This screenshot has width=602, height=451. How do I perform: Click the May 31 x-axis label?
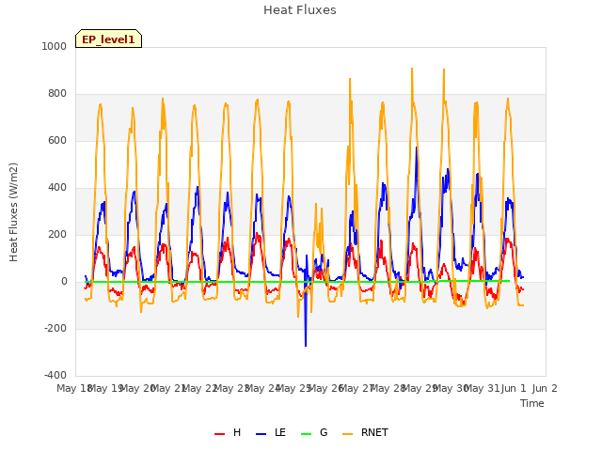482,388
